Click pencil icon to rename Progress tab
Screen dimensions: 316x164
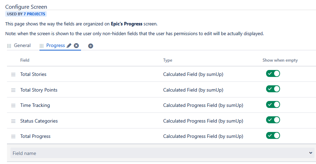tap(69, 46)
